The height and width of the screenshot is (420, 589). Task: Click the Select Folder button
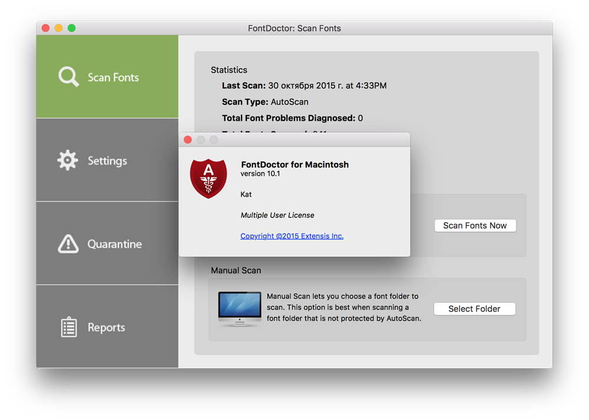474,309
